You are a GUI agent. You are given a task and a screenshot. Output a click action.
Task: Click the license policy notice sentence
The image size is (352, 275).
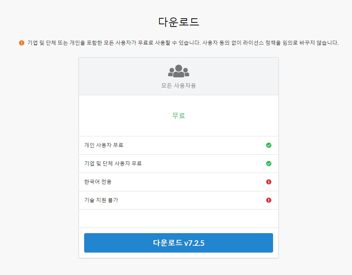[x=183, y=43]
